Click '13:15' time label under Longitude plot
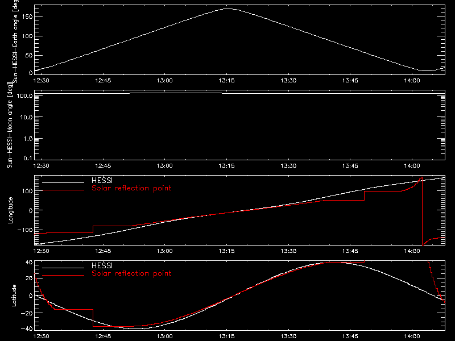The width and height of the screenshot is (455, 341). tap(226, 251)
